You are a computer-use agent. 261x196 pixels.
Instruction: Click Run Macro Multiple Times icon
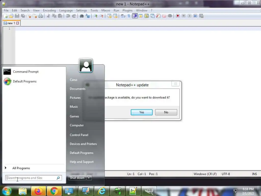pyautogui.click(x=195, y=16)
